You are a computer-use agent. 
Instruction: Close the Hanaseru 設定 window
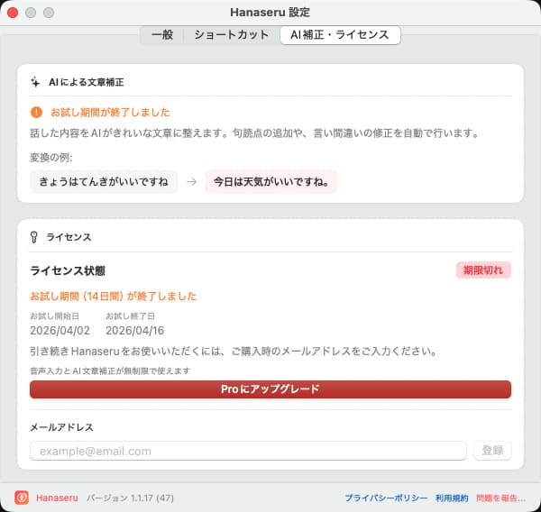[x=13, y=13]
